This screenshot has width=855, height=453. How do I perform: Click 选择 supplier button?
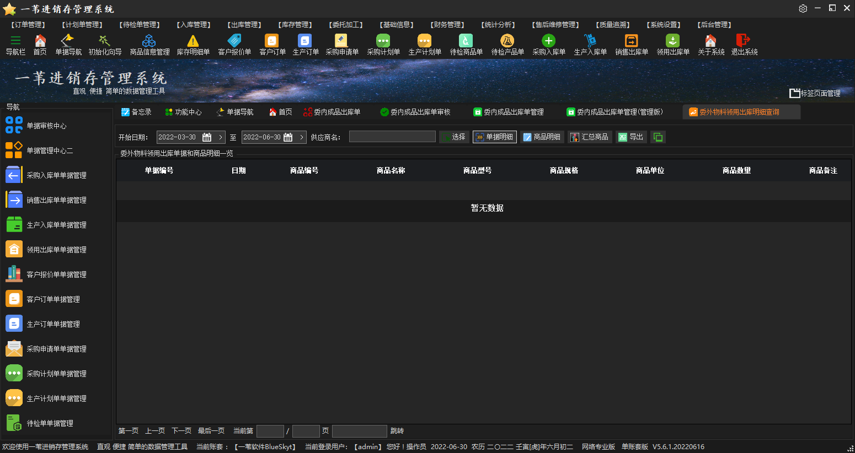[454, 137]
